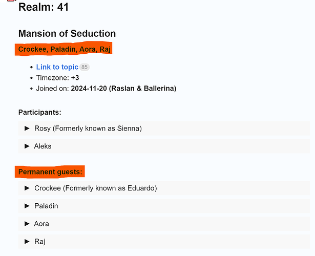Expand the Crockee disclosure triangle
This screenshot has height=256, width=315.
pos(27,188)
